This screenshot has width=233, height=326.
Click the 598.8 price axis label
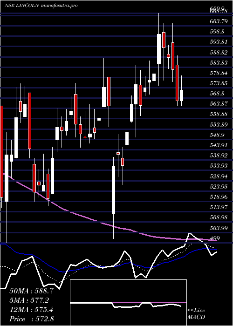click(x=217, y=31)
